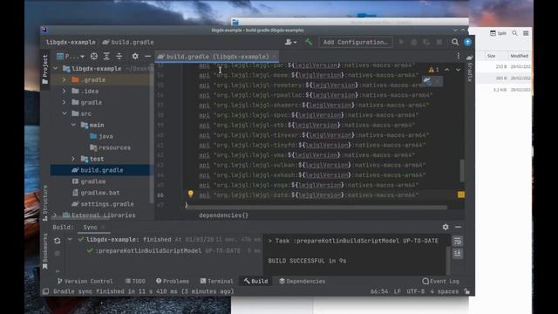Screen dimensions: 558x314
Task: Expand the .gradle folder
Action: (65, 79)
